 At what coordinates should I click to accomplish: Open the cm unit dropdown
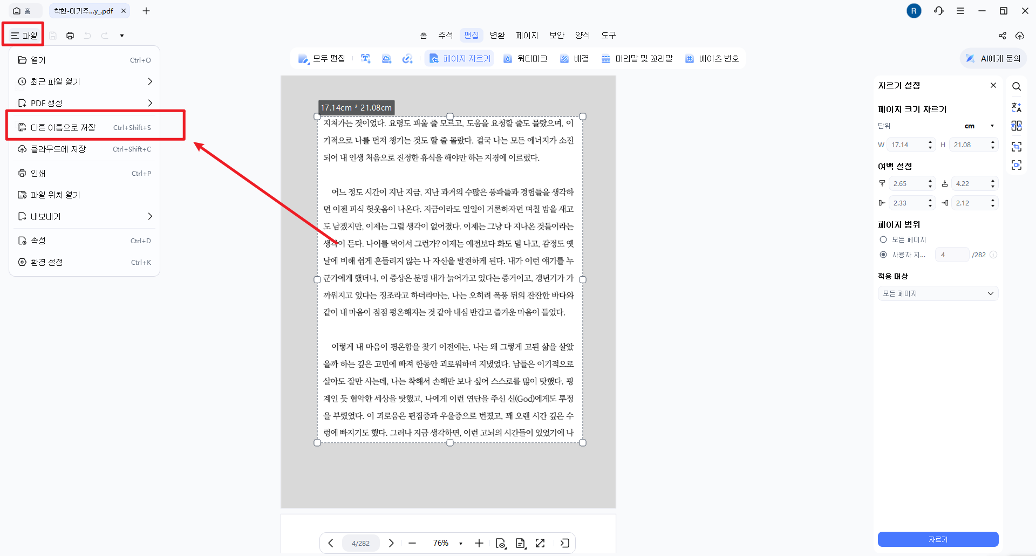[980, 126]
